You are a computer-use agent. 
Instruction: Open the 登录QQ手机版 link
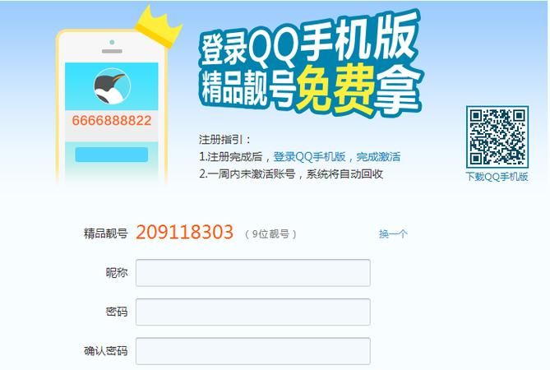309,157
